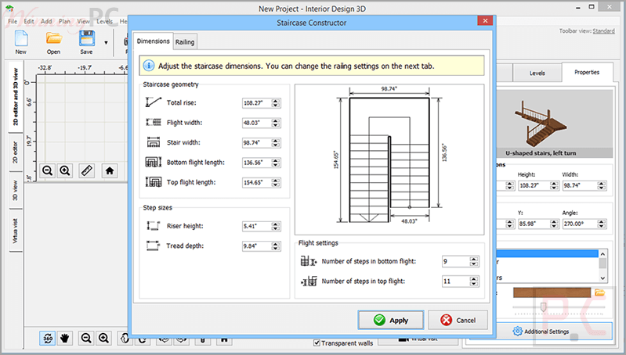Switch to the 3D view side tab

(x=15, y=191)
